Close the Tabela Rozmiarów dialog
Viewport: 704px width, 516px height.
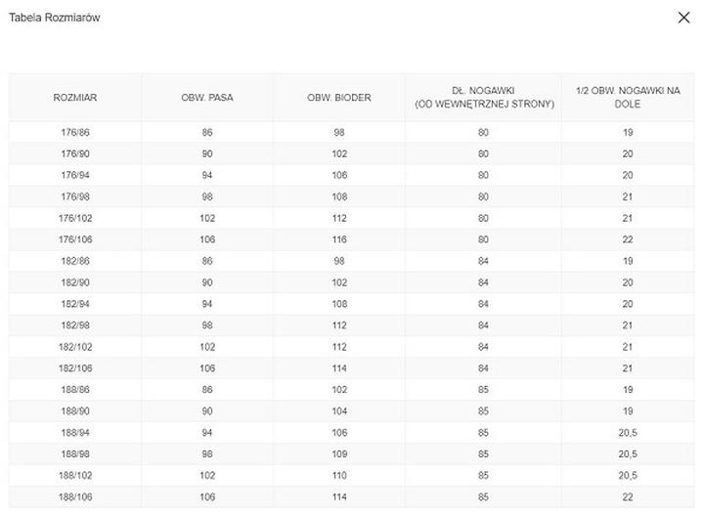click(683, 18)
